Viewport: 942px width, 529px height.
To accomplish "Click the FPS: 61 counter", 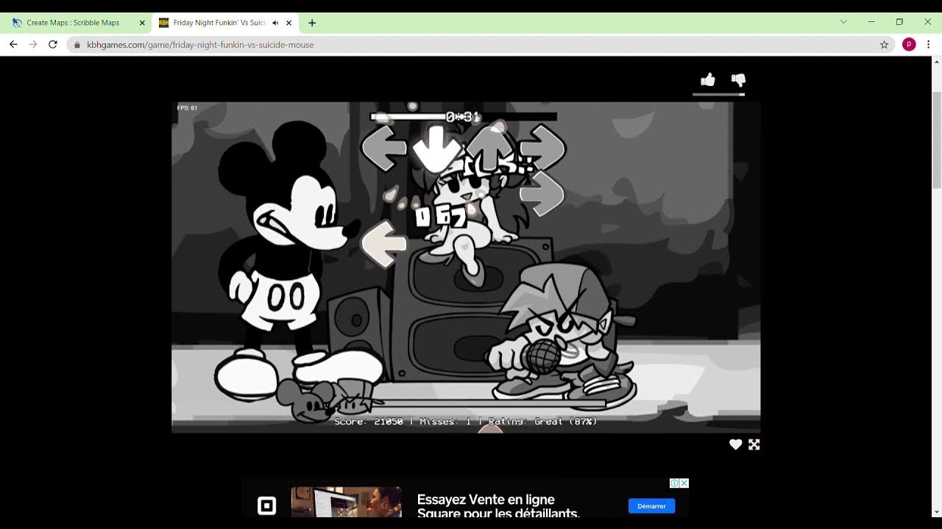I will coord(187,108).
